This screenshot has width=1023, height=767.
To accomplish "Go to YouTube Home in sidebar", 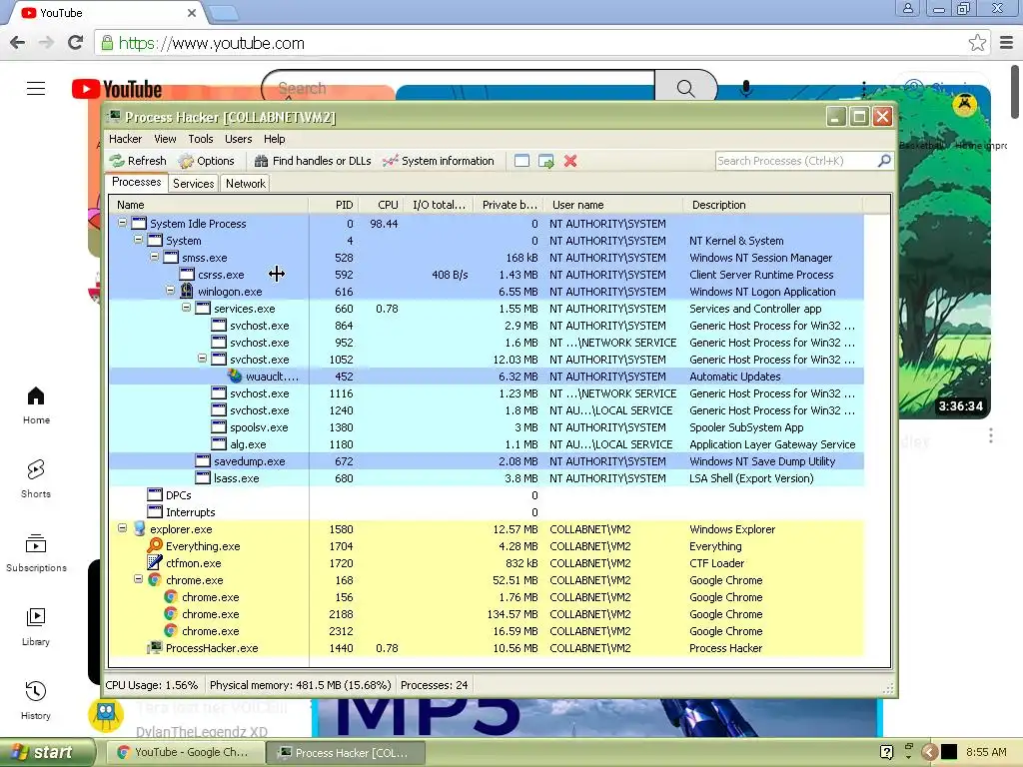I will click(36, 405).
